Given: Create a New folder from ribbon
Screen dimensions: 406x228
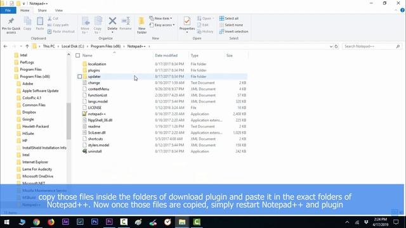Looking at the screenshot, I should (x=141, y=25).
